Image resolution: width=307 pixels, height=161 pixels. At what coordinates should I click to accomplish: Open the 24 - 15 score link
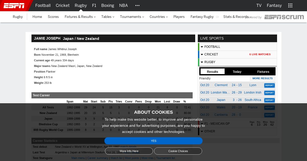pos(237,85)
